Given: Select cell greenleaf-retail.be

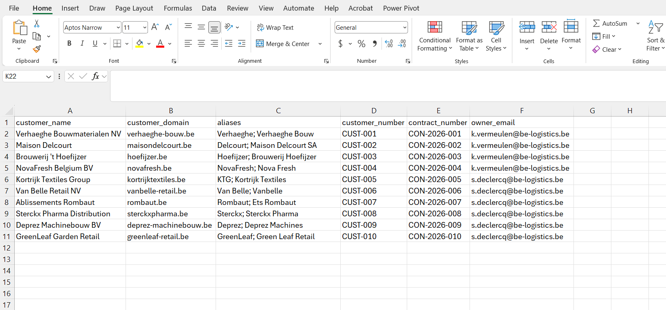Looking at the screenshot, I should (171, 236).
